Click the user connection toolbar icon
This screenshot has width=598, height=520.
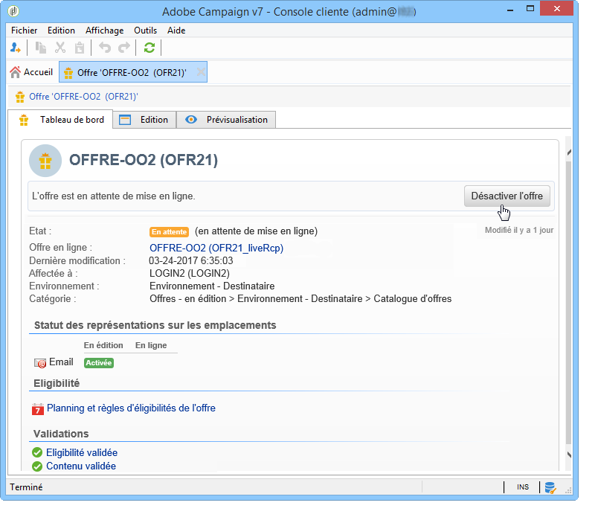[16, 48]
